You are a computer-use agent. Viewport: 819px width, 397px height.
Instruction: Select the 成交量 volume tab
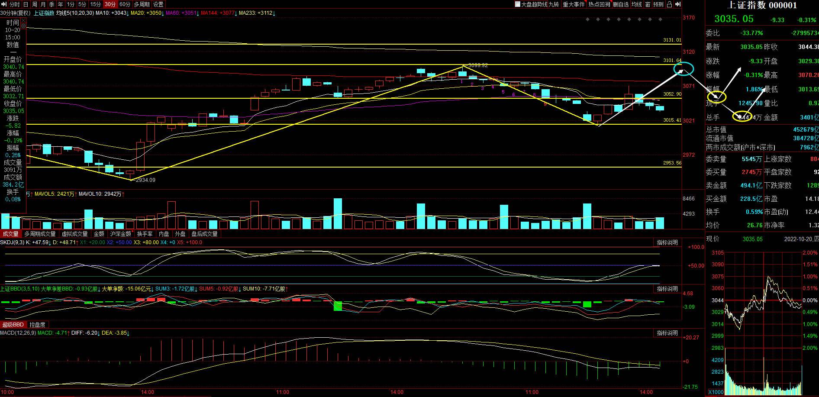point(11,234)
